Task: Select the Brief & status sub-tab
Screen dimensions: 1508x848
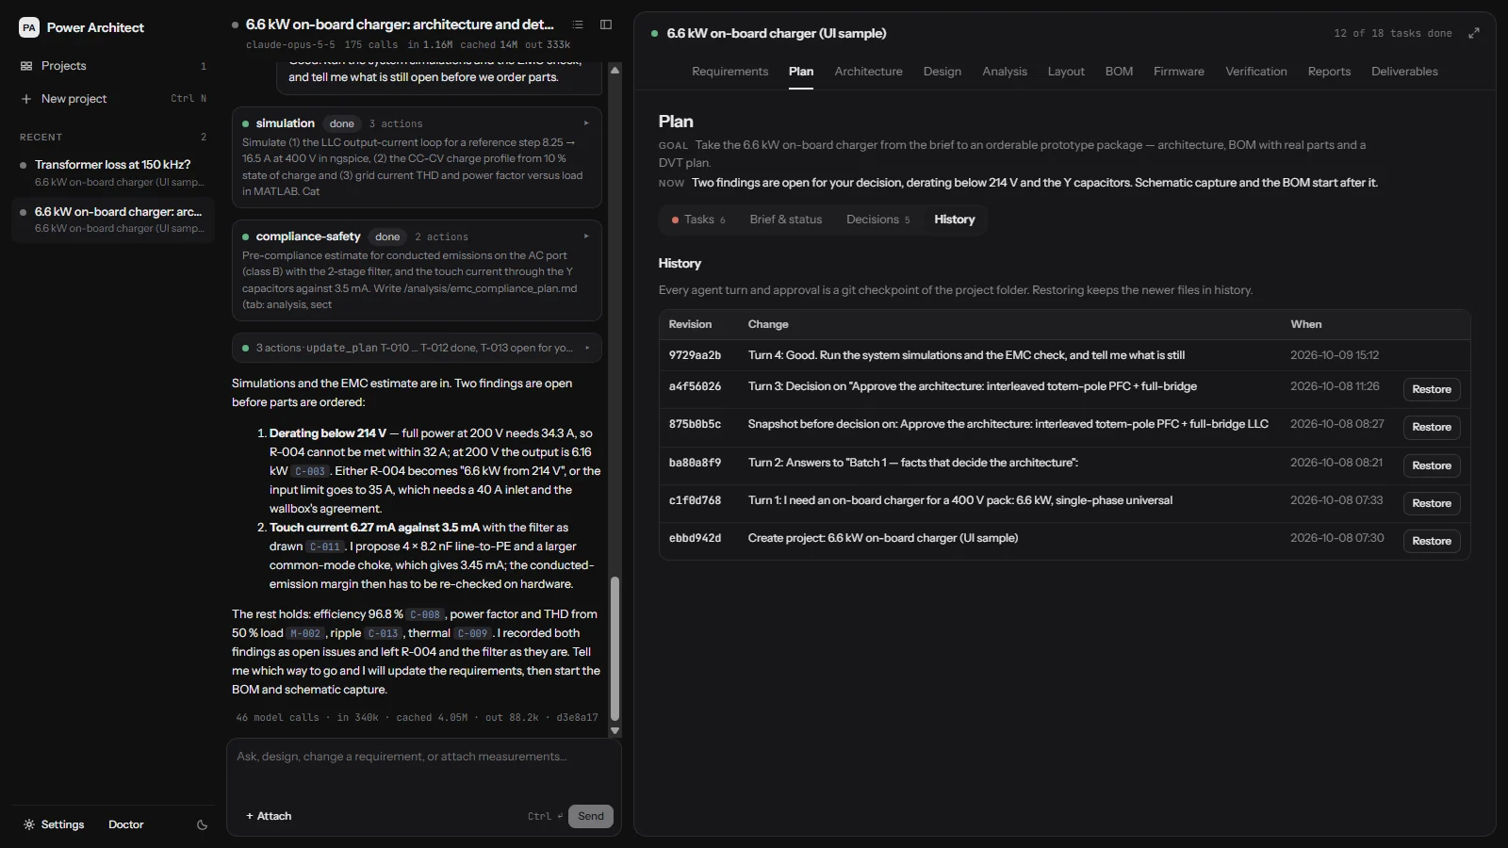Action: tap(786, 220)
